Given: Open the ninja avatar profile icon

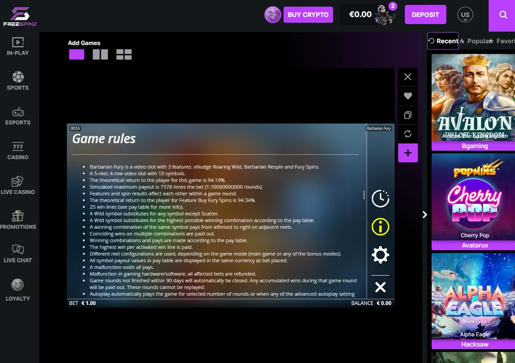Looking at the screenshot, I should (x=384, y=15).
